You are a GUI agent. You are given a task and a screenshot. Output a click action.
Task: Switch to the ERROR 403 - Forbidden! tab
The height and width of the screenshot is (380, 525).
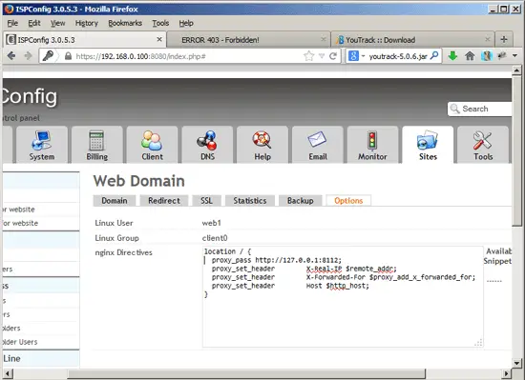point(248,40)
